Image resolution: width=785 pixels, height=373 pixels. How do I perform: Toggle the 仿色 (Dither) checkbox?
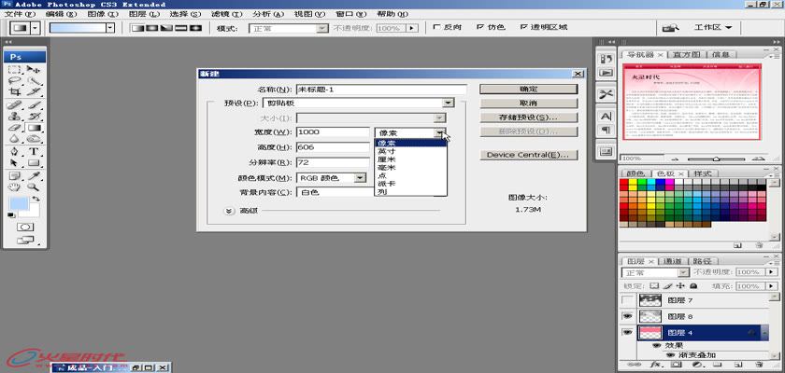click(478, 28)
